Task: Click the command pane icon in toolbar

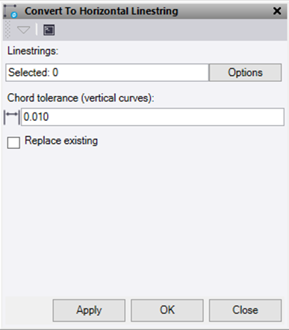Action: tap(49, 30)
